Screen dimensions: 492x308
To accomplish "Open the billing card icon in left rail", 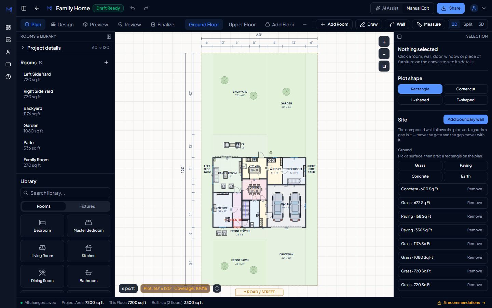I will tap(8, 64).
